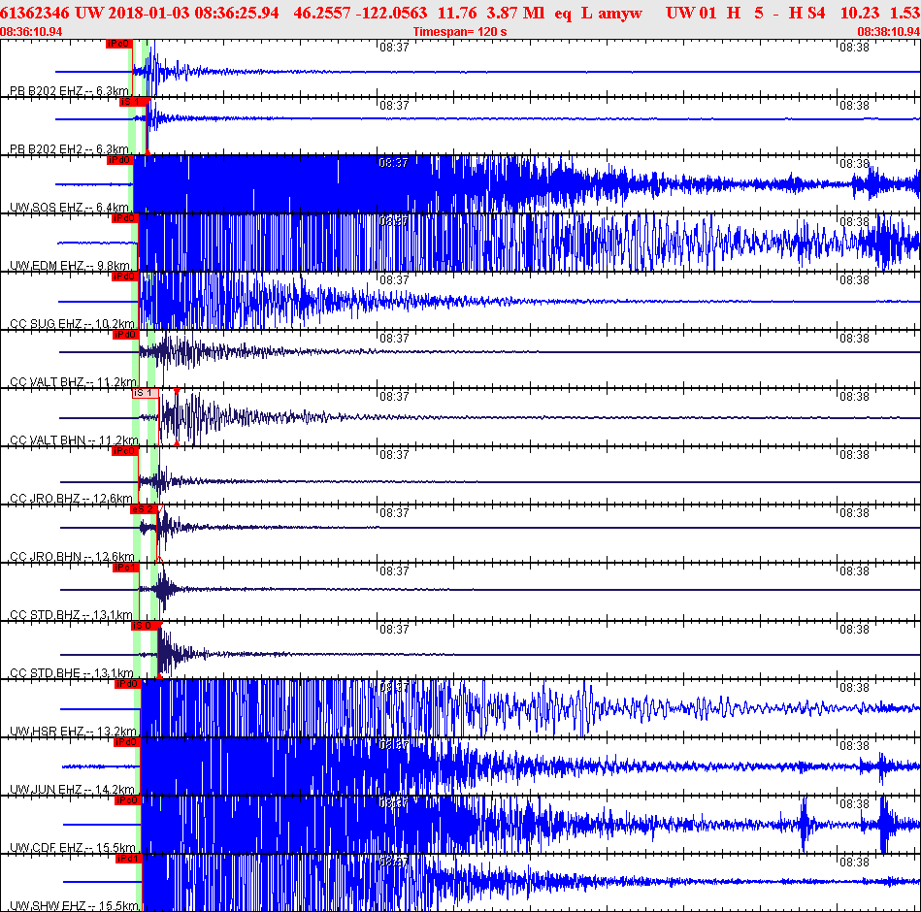Viewport: 921px width, 912px height.
Task: Click the 08:38 time tick on UW CDF EHZ
Action: 854,804
